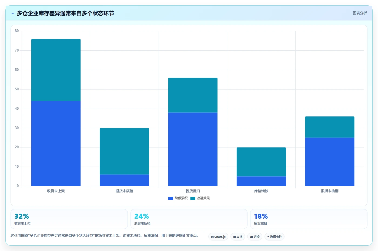The width and height of the screenshot is (378, 251).
Task: Click the chart title 多仓企业库存差异通常来自多个状态环节
Action: click(65, 13)
